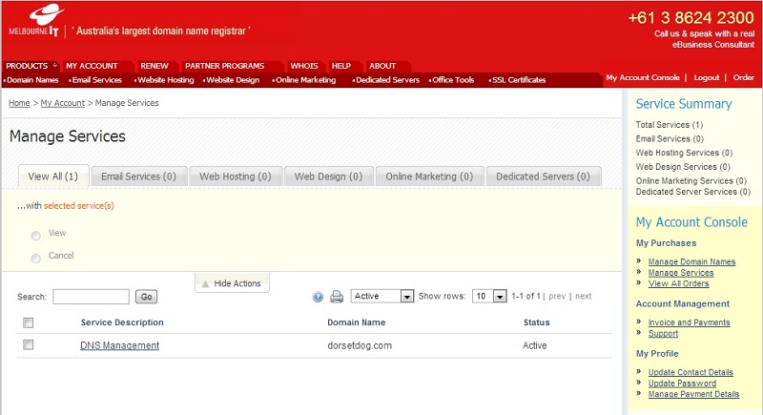Click the prev pagination link

pyautogui.click(x=557, y=297)
